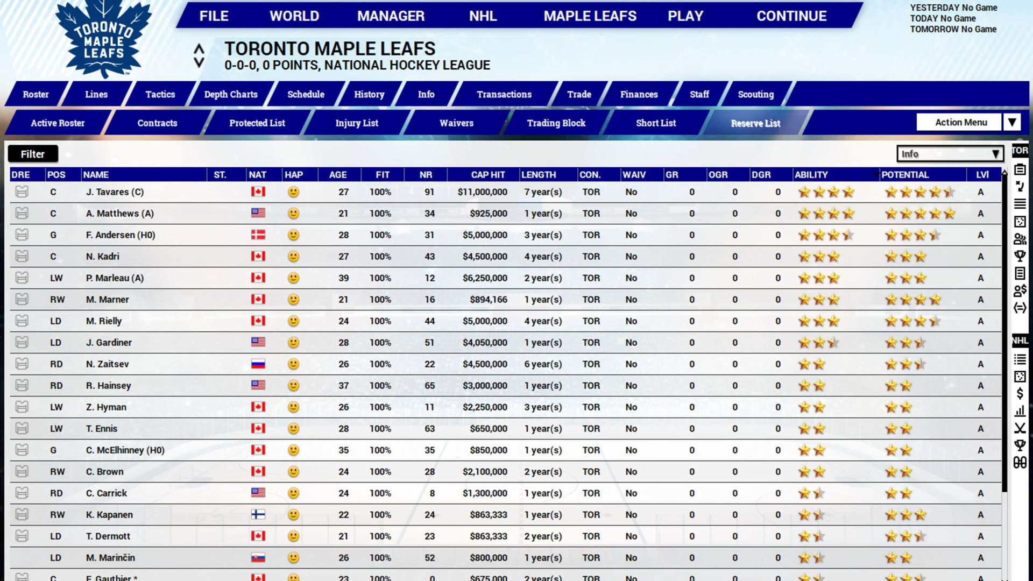1033x581 pixels.
Task: Toggle the dress jersey icon for J. Tavares
Action: (22, 192)
